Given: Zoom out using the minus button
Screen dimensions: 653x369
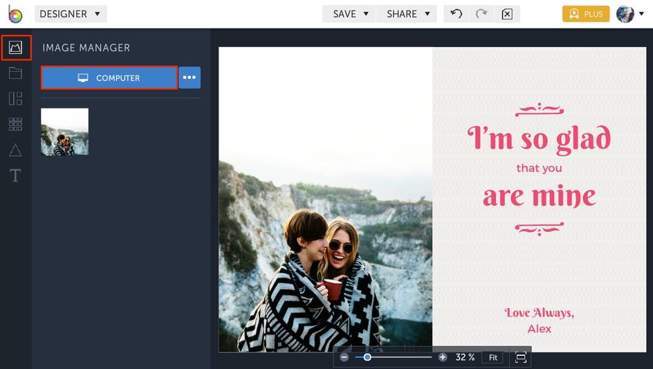Looking at the screenshot, I should click(344, 357).
